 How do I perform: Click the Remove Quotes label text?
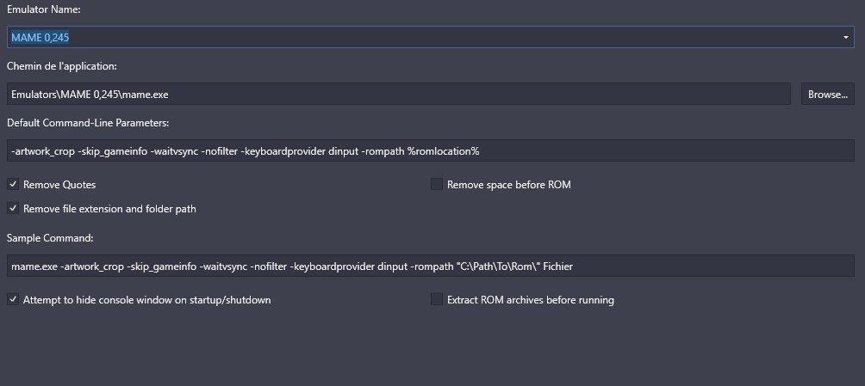(x=59, y=185)
